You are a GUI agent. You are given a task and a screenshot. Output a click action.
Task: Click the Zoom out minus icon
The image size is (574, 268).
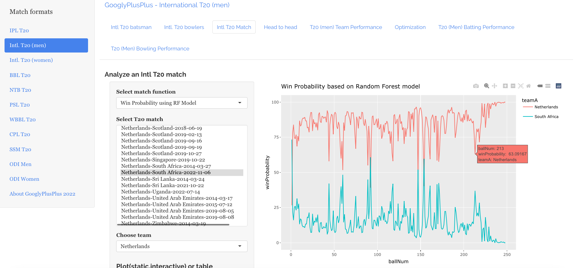coord(513,86)
